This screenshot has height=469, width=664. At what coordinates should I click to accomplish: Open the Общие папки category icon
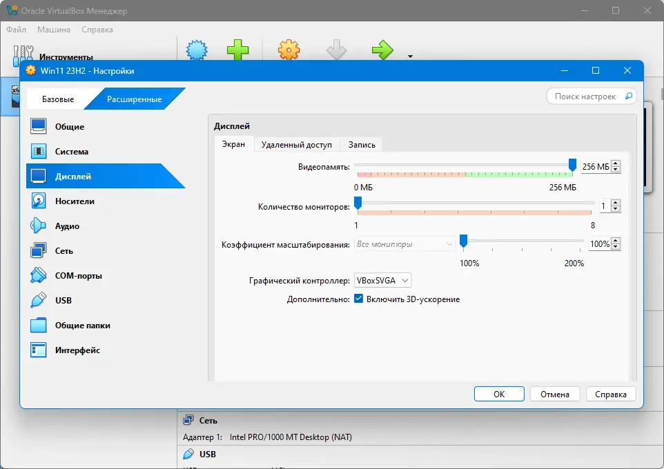click(38, 325)
